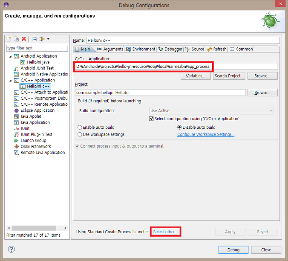Select the Eclipse Application tree entry
Image resolution: width=288 pixels, height=261 pixels.
tap(37, 110)
